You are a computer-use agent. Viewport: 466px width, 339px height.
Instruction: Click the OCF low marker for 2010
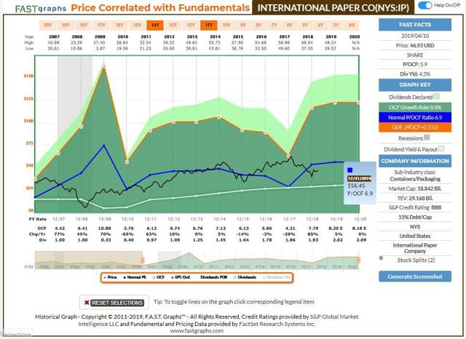pos(127,161)
